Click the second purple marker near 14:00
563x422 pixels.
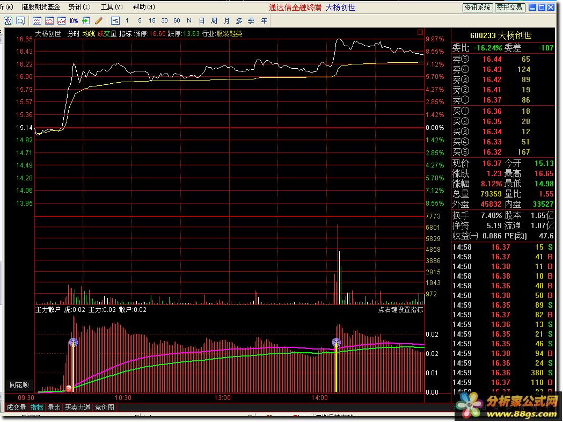337,342
